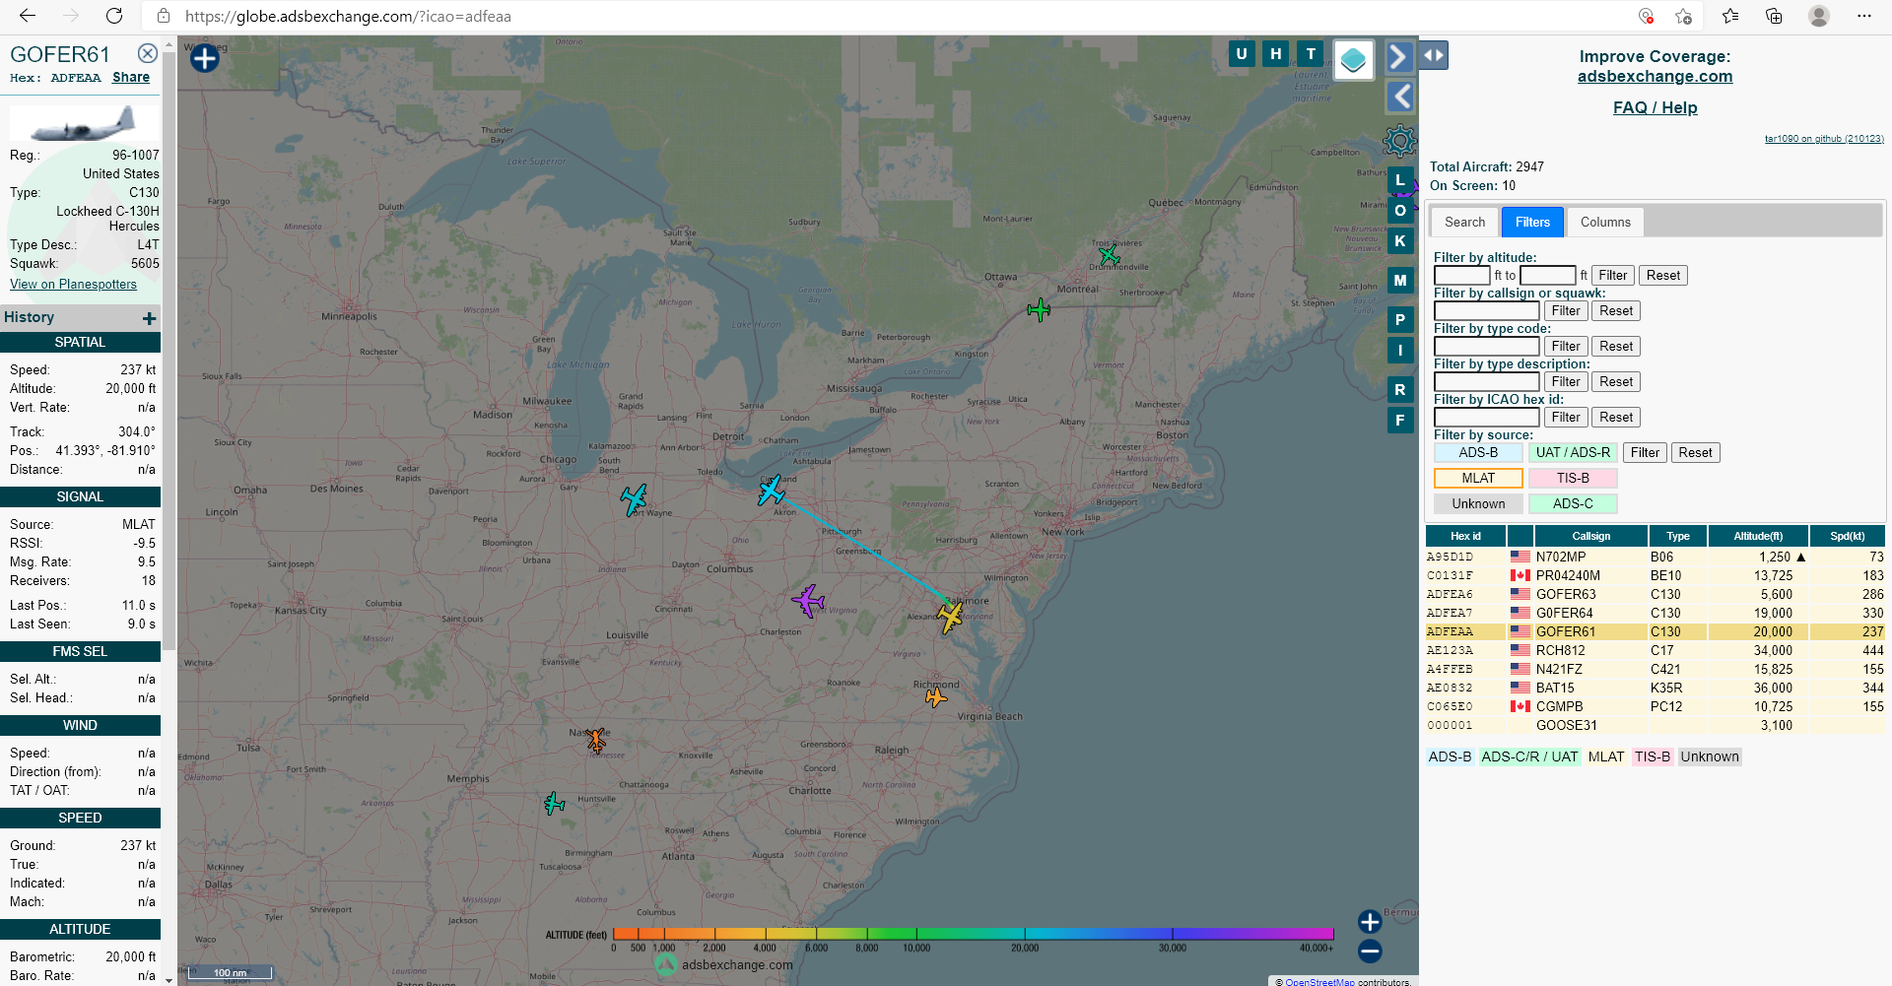The height and width of the screenshot is (986, 1892).
Task: Toggle the R map button
Action: tap(1400, 390)
